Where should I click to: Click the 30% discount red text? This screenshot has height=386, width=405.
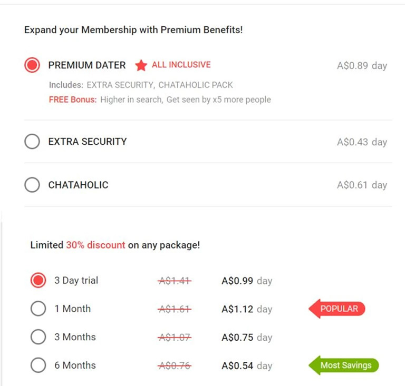95,245
